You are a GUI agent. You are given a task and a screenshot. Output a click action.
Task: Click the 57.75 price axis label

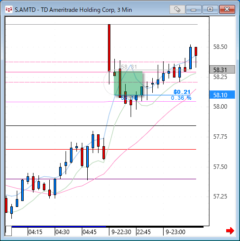click(220, 137)
